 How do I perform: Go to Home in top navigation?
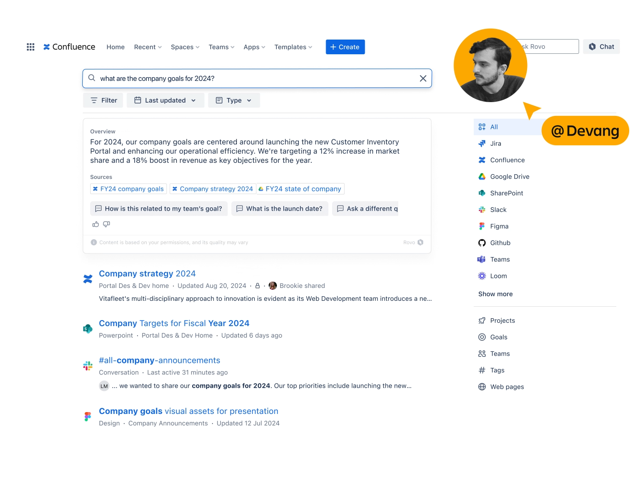click(115, 47)
